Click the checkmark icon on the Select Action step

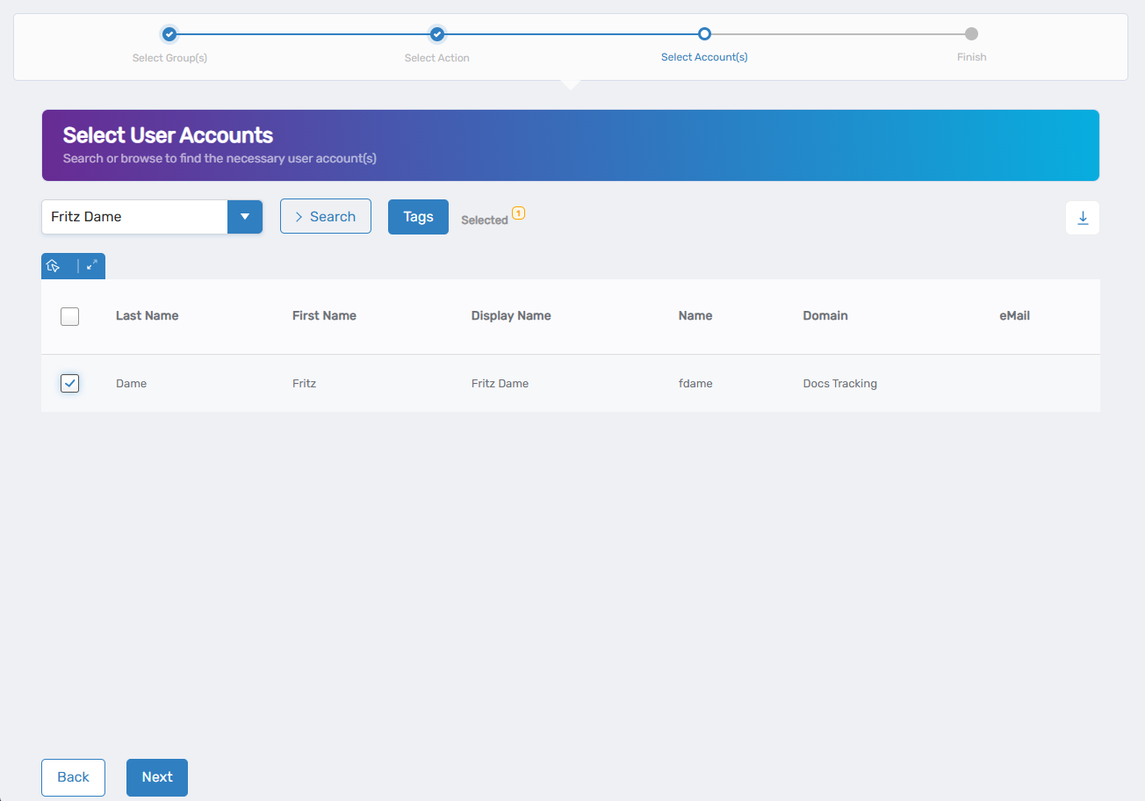pos(436,33)
